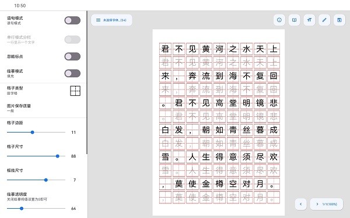The image size is (350, 218).
Task: Click the settings panel vertical scrollbar
Action: (x=87, y=83)
